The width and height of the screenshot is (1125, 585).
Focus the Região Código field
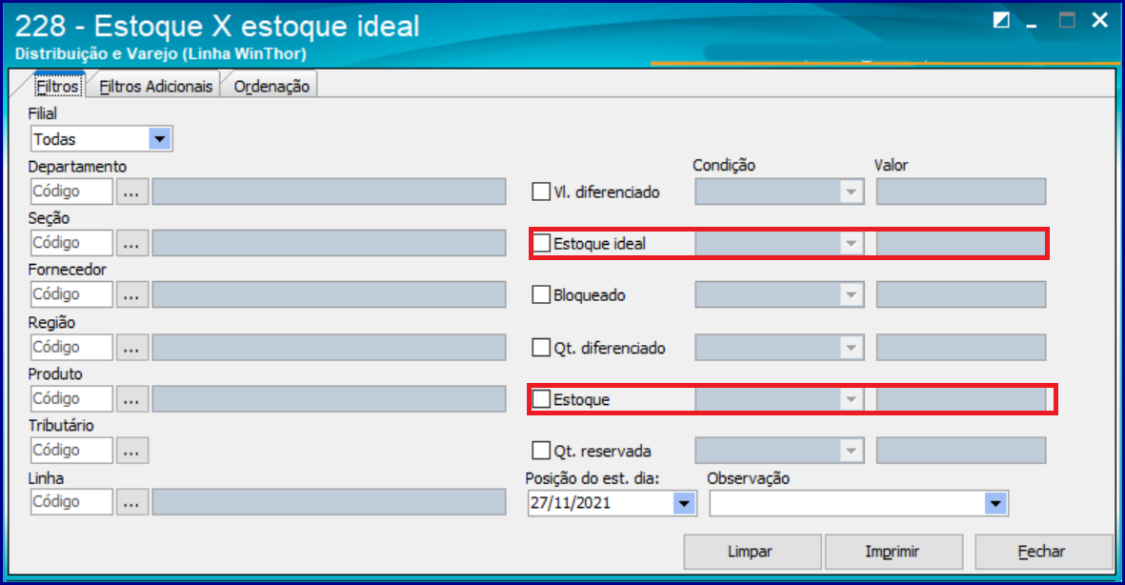point(71,348)
